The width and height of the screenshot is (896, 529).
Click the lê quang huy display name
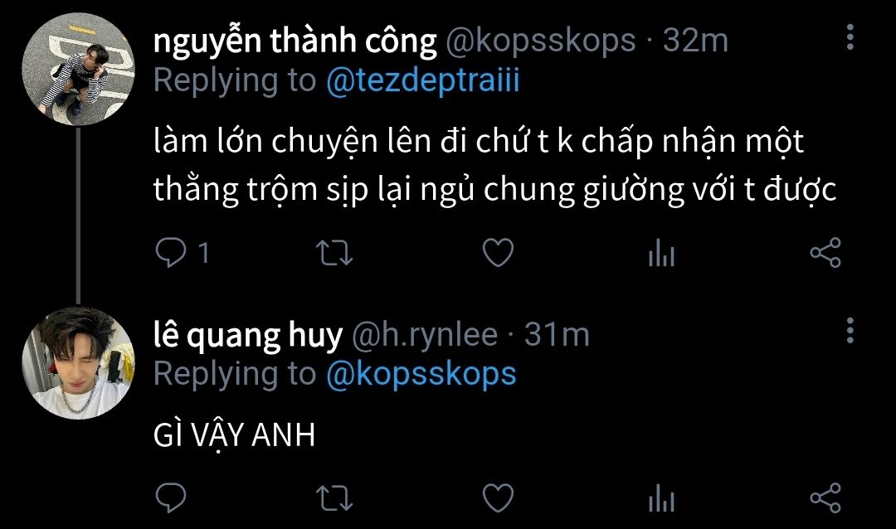tap(248, 335)
